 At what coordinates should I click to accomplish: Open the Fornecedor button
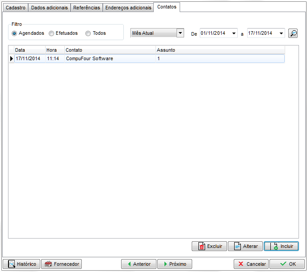(61, 264)
